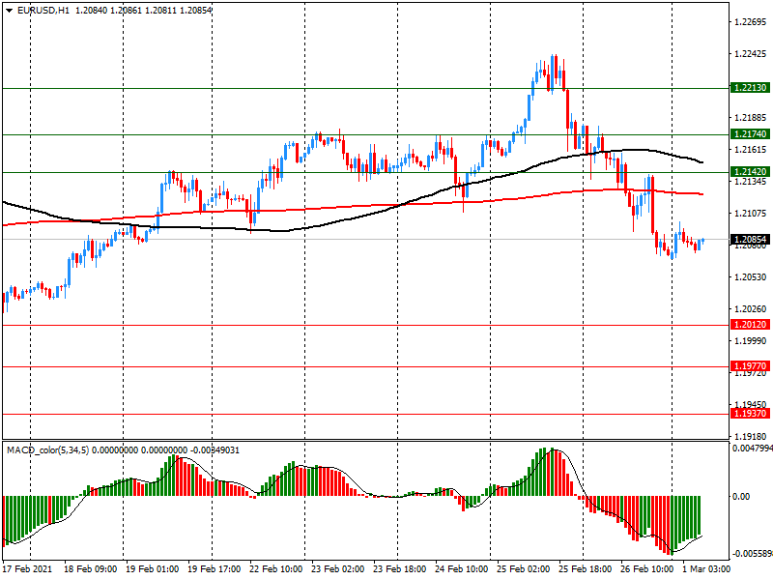Click the 24 Feb 10:00 time label
The height and width of the screenshot is (580, 773).
(x=462, y=569)
